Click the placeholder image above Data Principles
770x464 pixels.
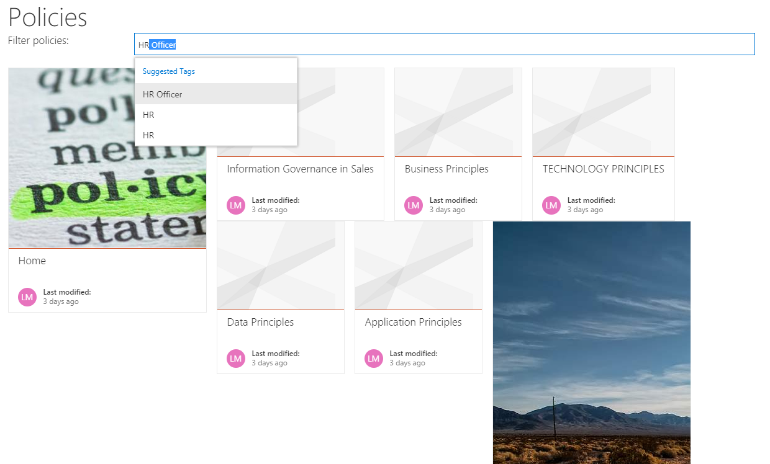click(x=280, y=265)
